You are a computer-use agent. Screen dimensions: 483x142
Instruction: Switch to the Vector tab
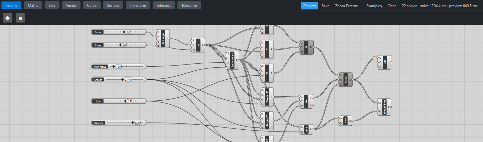click(x=71, y=5)
